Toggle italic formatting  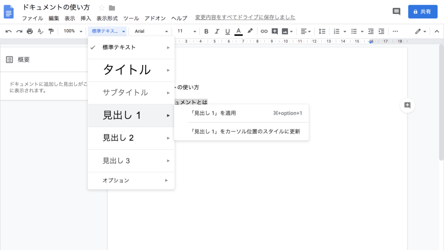(x=217, y=31)
